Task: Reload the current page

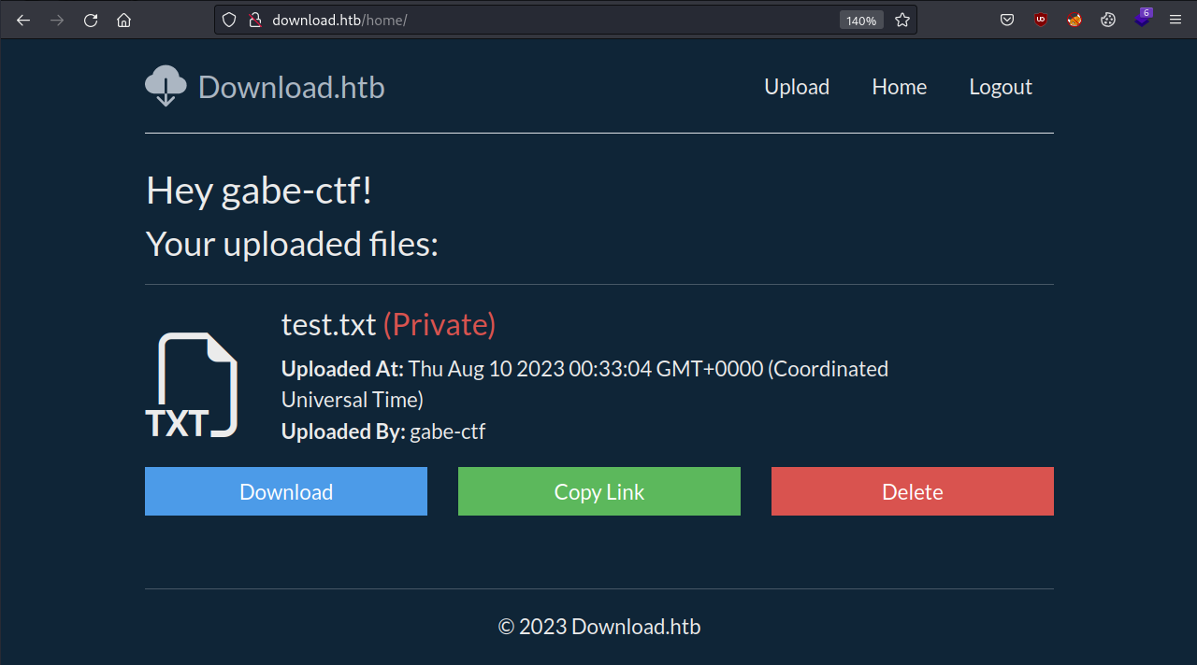Action: point(91,20)
